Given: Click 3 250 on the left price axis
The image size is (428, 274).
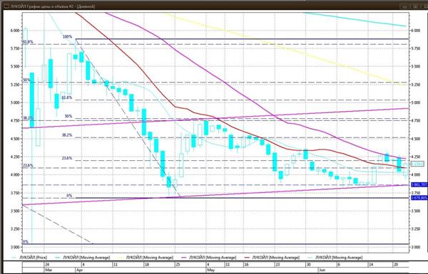Looking at the screenshot, I should (15, 229).
